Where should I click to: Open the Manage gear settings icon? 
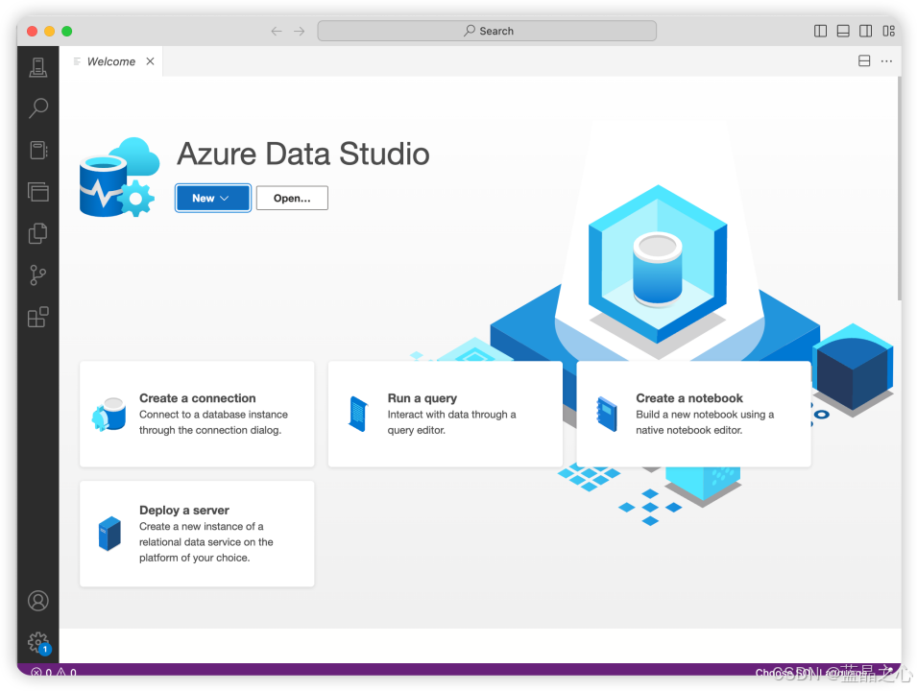[38, 642]
